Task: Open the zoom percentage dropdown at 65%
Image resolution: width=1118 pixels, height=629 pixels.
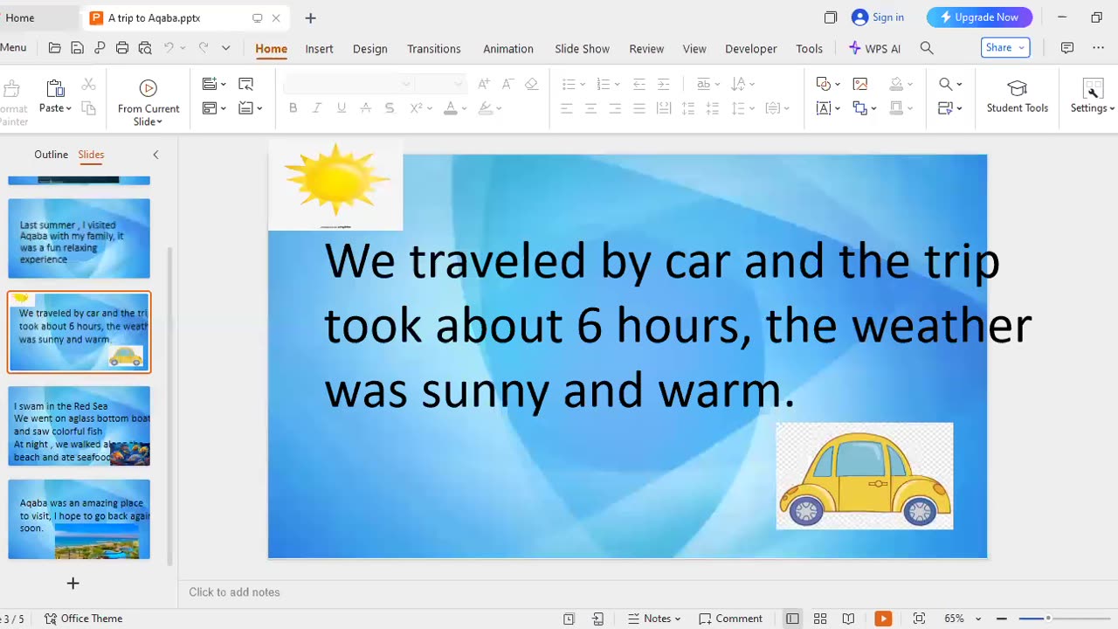Action: [977, 619]
